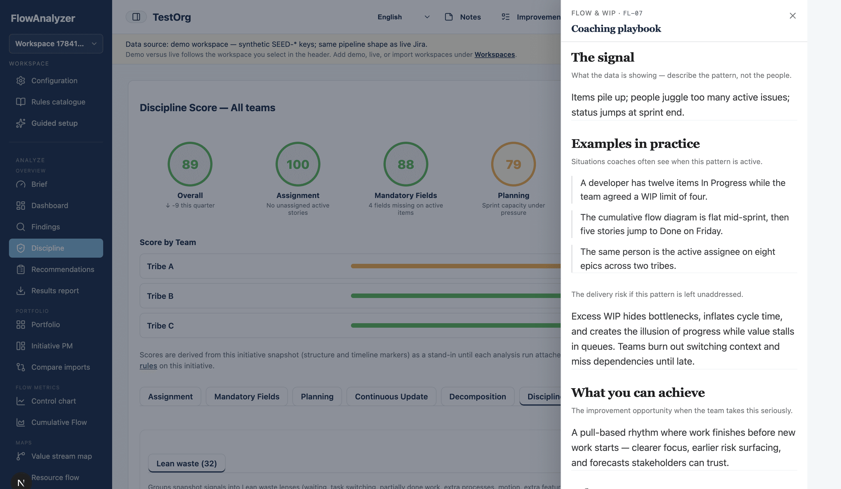
Task: Click the Tribe B score bar
Action: [x=456, y=296]
